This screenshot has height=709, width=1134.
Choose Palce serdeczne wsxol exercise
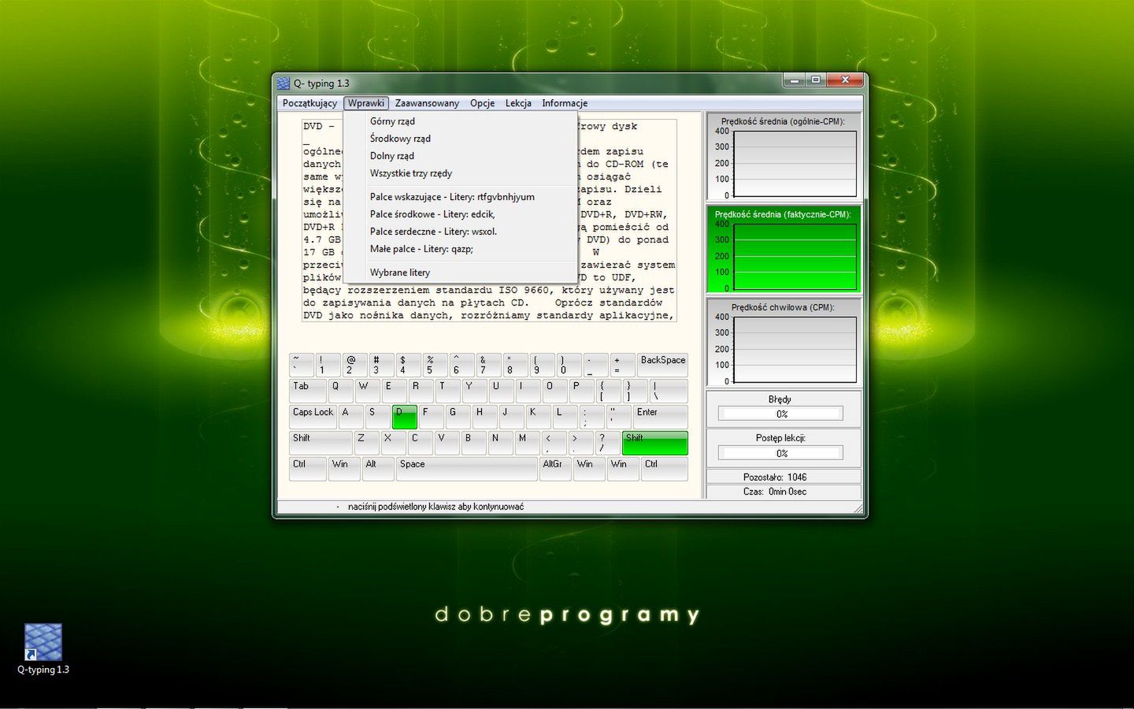tap(461, 232)
